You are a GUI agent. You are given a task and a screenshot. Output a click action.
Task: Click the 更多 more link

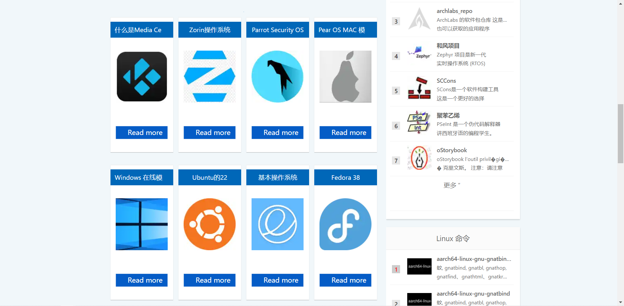452,185
